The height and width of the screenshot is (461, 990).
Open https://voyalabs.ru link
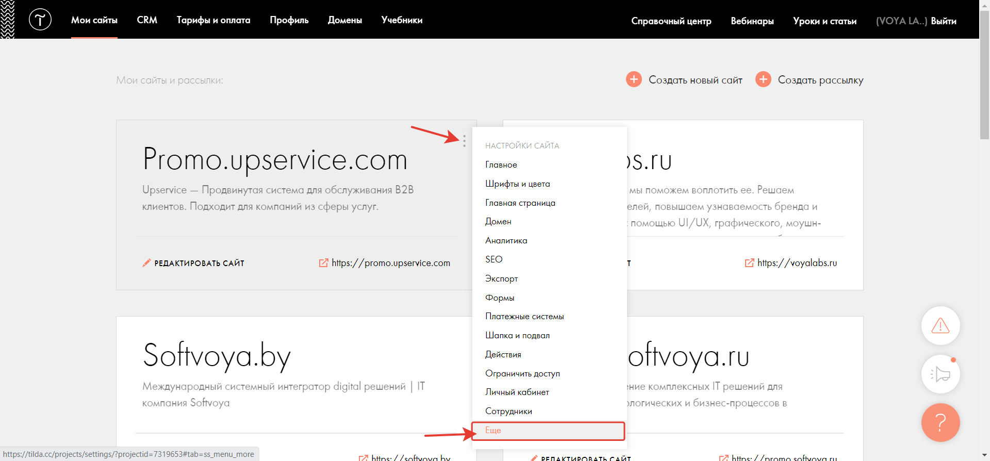(x=797, y=263)
